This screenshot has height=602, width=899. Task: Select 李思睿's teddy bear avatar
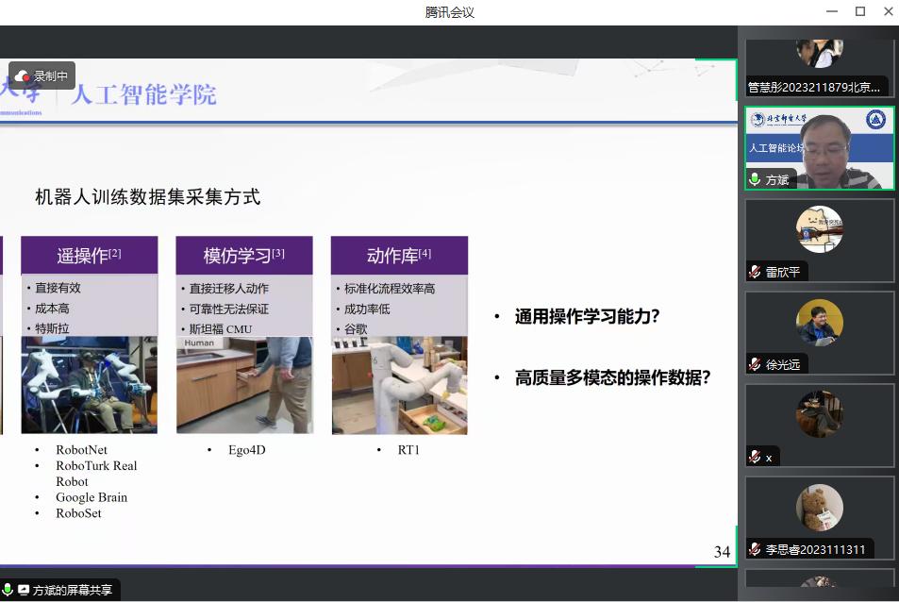tap(820, 508)
